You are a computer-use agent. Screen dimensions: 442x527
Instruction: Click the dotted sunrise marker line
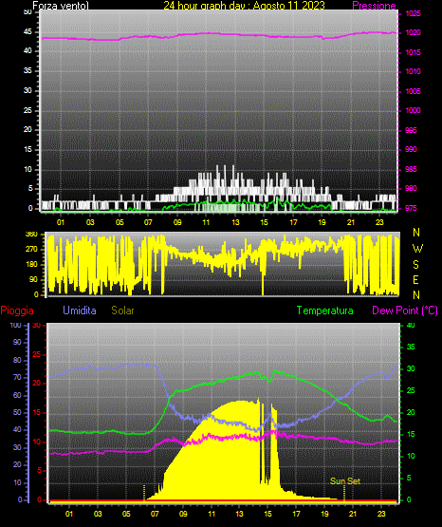tap(144, 493)
